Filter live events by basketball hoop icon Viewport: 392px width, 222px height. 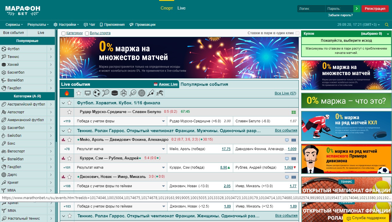[x=124, y=93]
